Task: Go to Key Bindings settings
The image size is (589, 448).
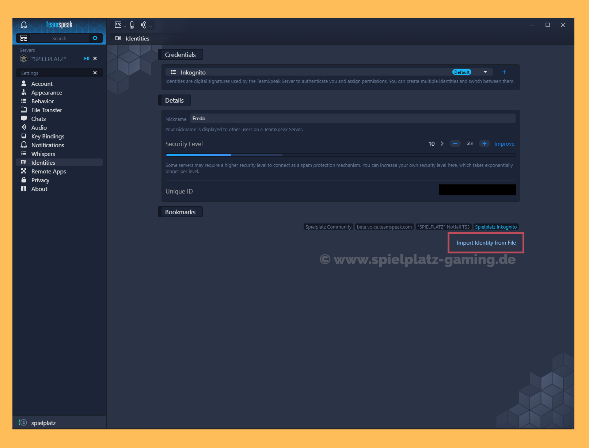Action: (47, 136)
